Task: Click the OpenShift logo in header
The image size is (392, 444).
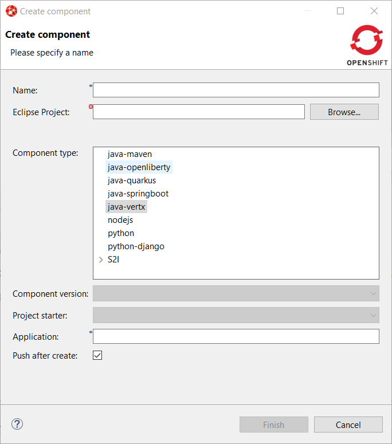Action: pyautogui.click(x=367, y=46)
